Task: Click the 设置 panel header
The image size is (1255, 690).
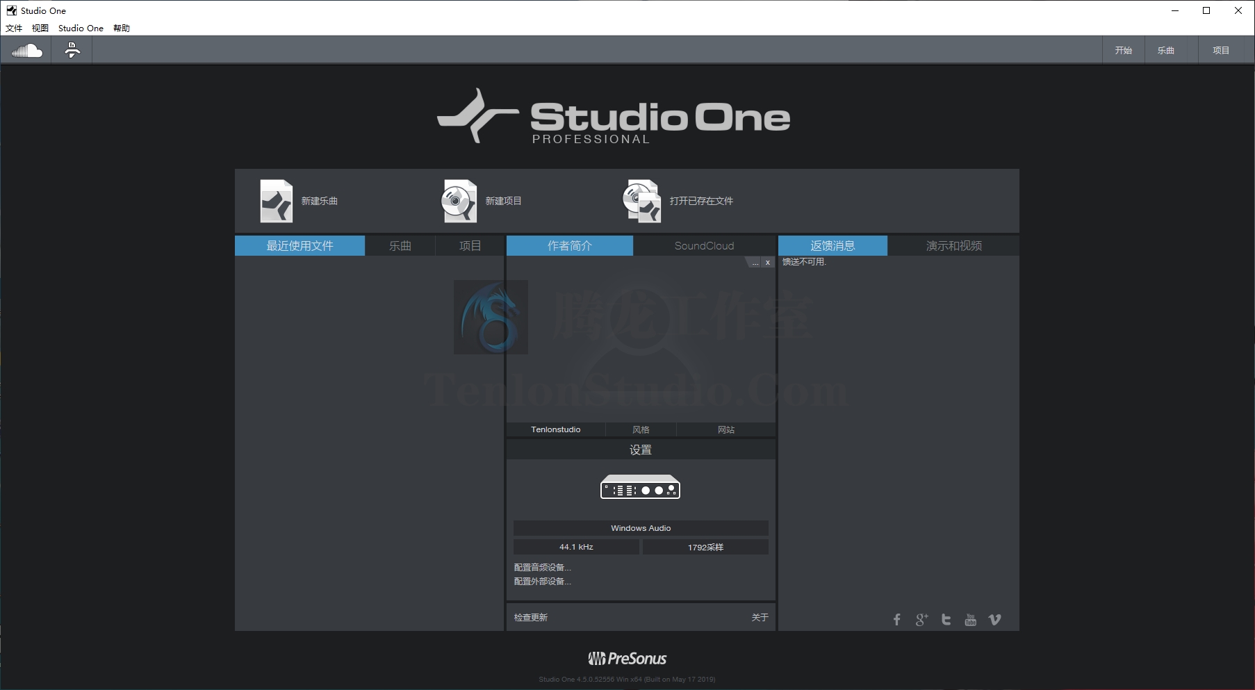Action: [641, 450]
